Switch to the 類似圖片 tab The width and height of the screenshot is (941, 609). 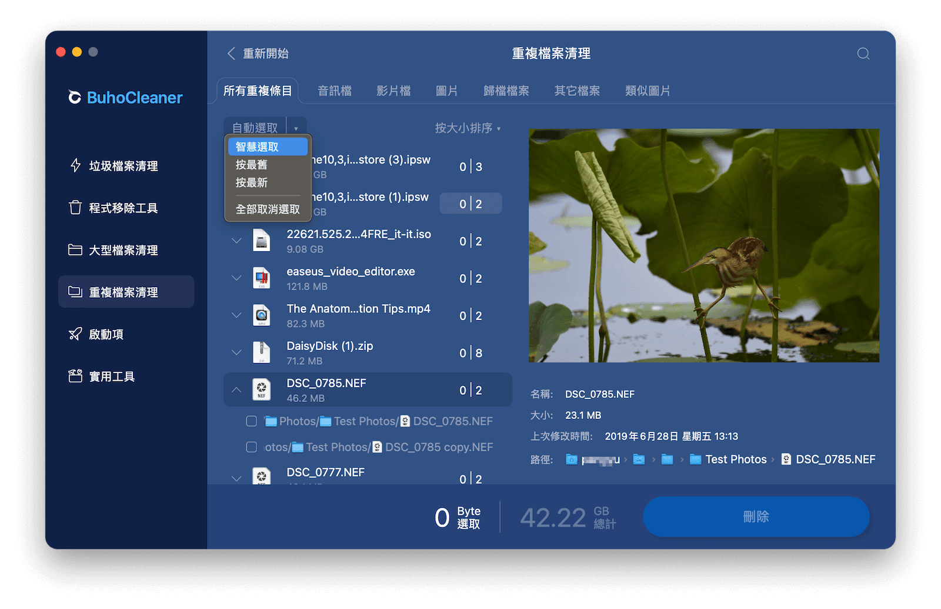tap(647, 90)
